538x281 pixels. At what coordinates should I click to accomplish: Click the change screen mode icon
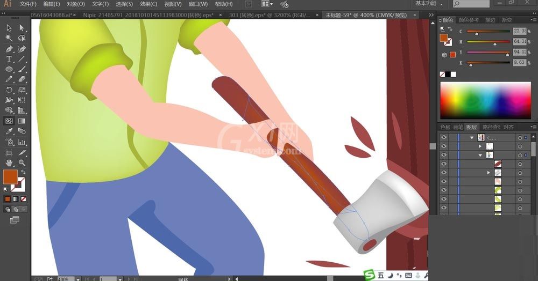pyautogui.click(x=15, y=220)
